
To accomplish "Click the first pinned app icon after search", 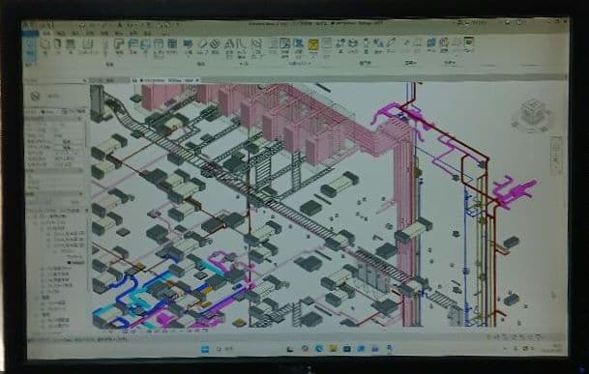I will click(x=290, y=349).
